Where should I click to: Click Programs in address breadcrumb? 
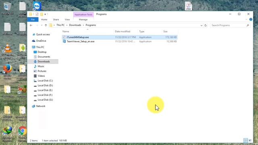coord(91,25)
